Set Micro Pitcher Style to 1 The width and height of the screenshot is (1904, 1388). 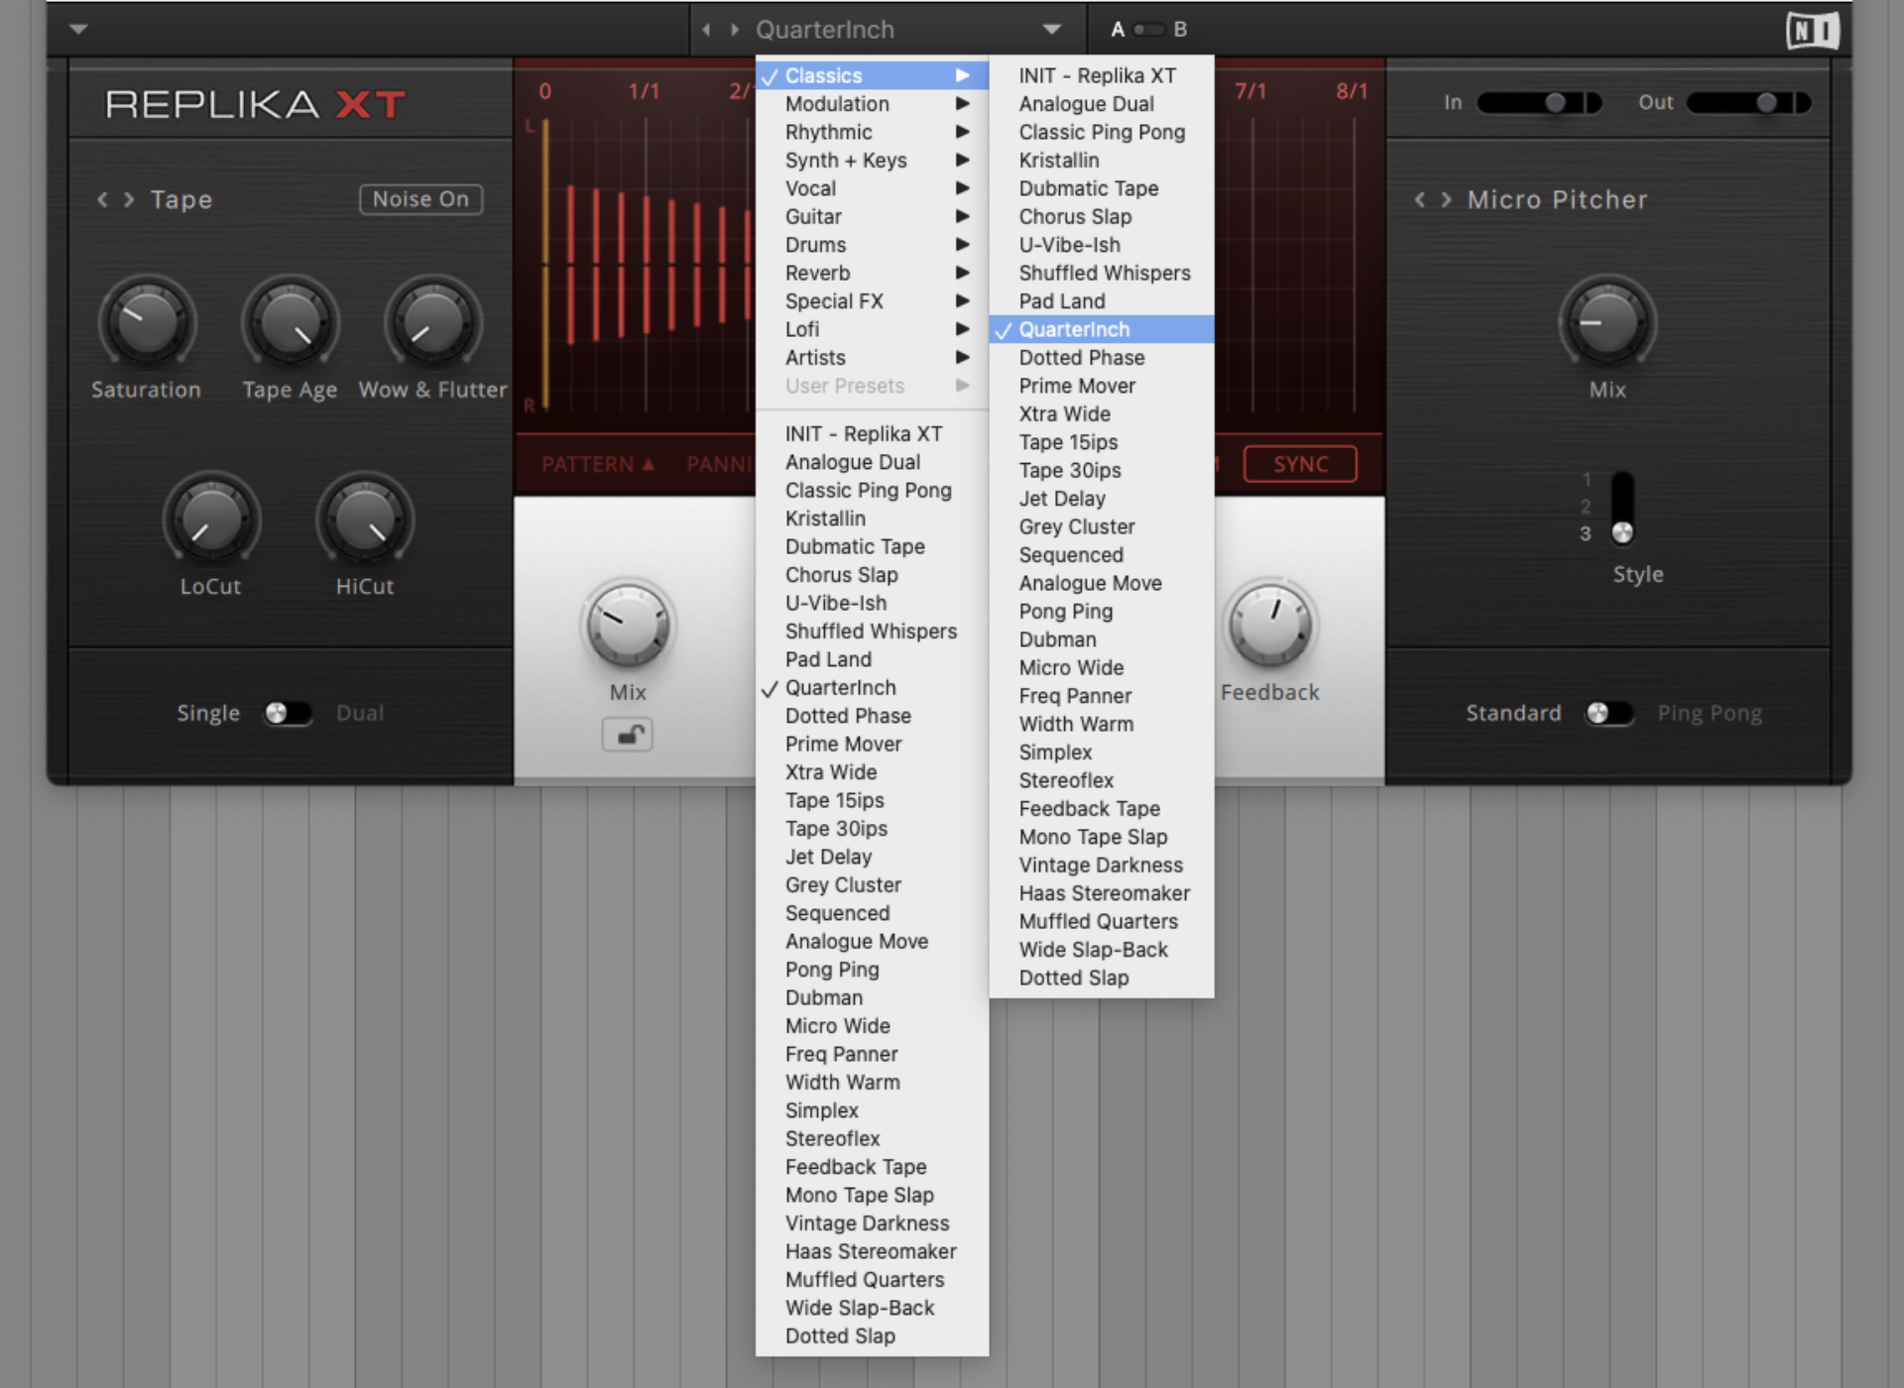click(1623, 479)
